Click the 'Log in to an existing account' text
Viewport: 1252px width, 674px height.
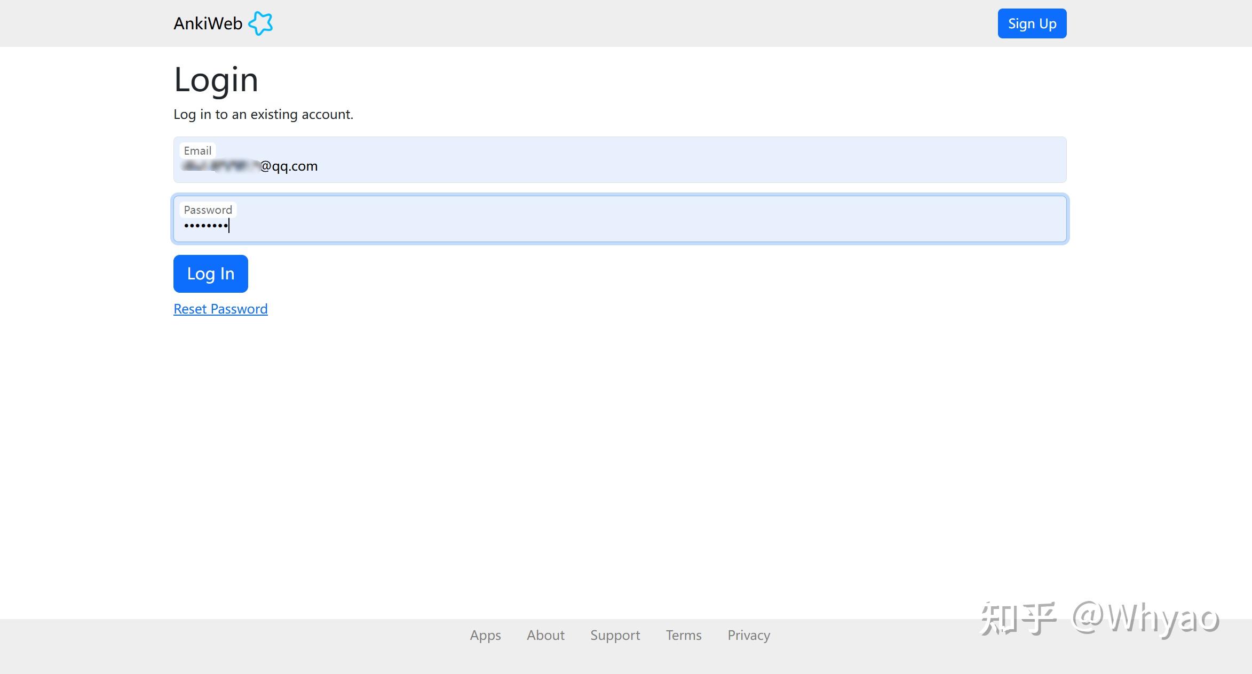click(x=263, y=115)
